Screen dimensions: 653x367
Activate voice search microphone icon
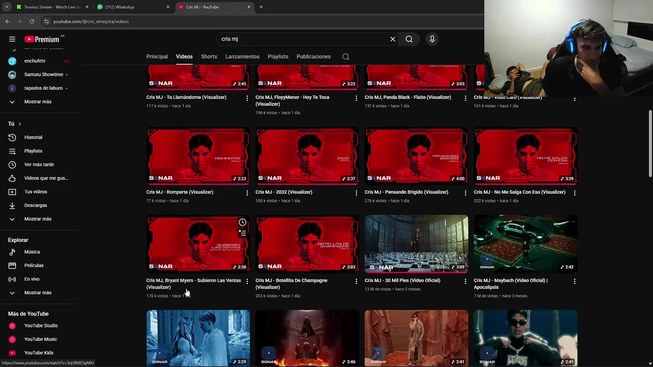432,39
